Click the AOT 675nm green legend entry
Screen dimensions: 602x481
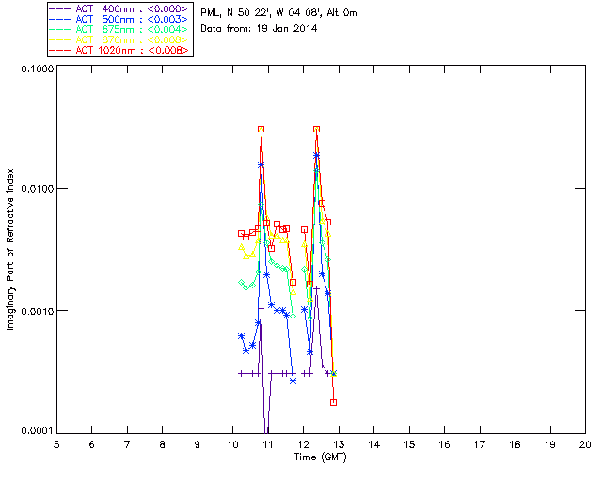click(x=119, y=29)
